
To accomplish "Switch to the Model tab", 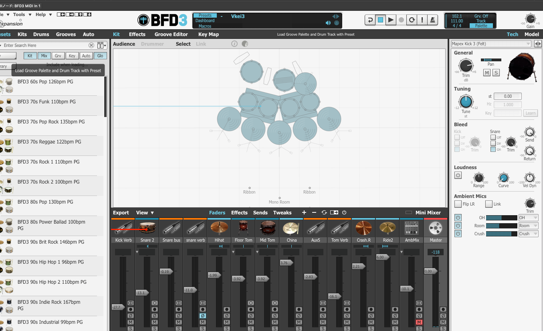I will (x=532, y=34).
